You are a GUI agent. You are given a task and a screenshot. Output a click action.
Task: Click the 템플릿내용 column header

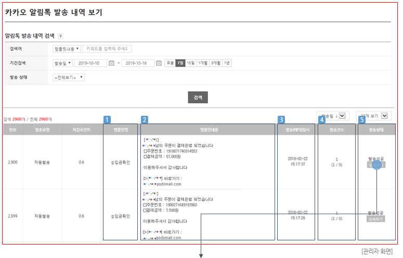click(207, 129)
